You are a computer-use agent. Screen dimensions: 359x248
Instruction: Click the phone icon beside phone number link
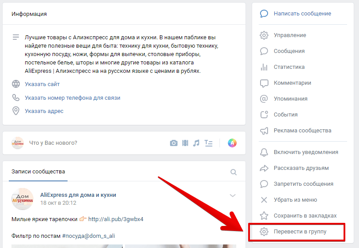(x=16, y=98)
